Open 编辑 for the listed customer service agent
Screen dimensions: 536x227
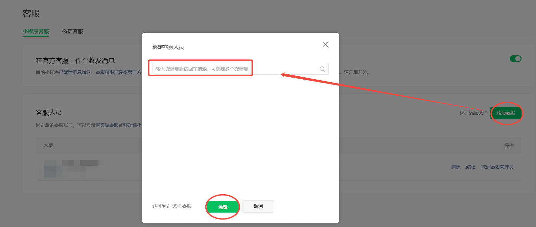tap(471, 167)
